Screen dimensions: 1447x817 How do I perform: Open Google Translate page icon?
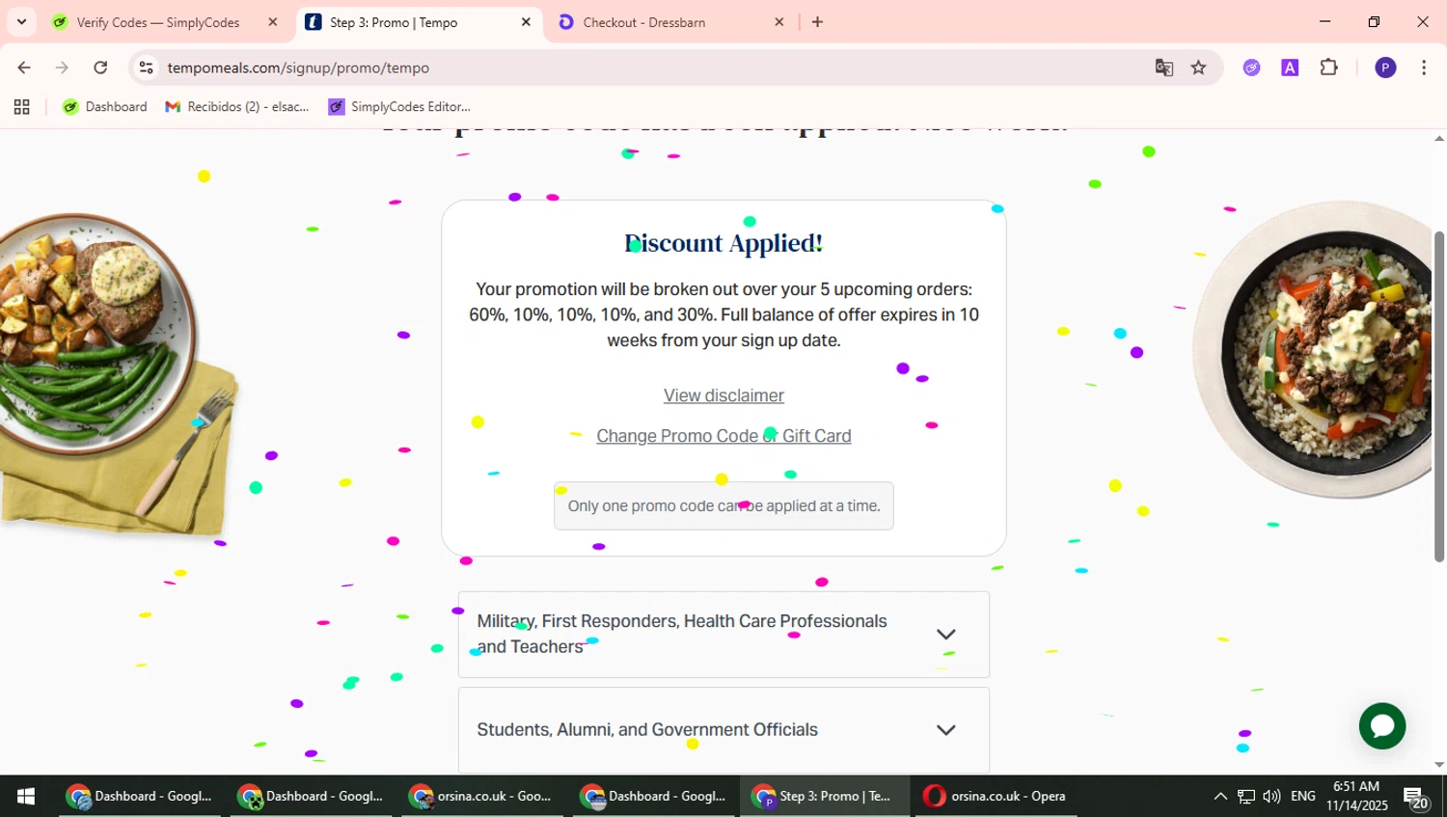(x=1164, y=68)
